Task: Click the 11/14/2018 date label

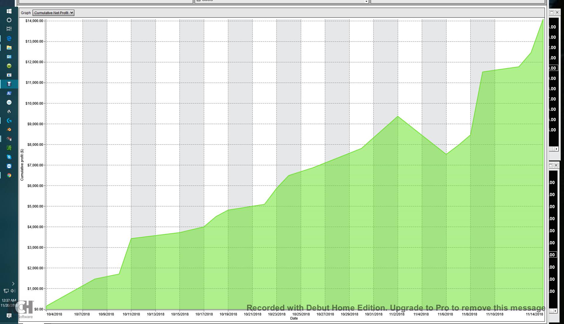Action: click(534, 314)
